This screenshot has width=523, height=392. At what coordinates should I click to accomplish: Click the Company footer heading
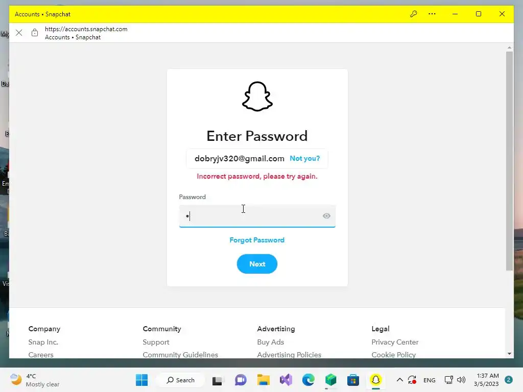coord(44,329)
